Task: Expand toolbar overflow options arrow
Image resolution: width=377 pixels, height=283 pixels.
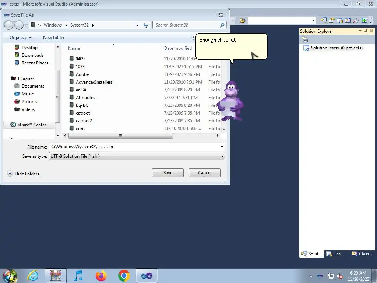Action: 371,21
